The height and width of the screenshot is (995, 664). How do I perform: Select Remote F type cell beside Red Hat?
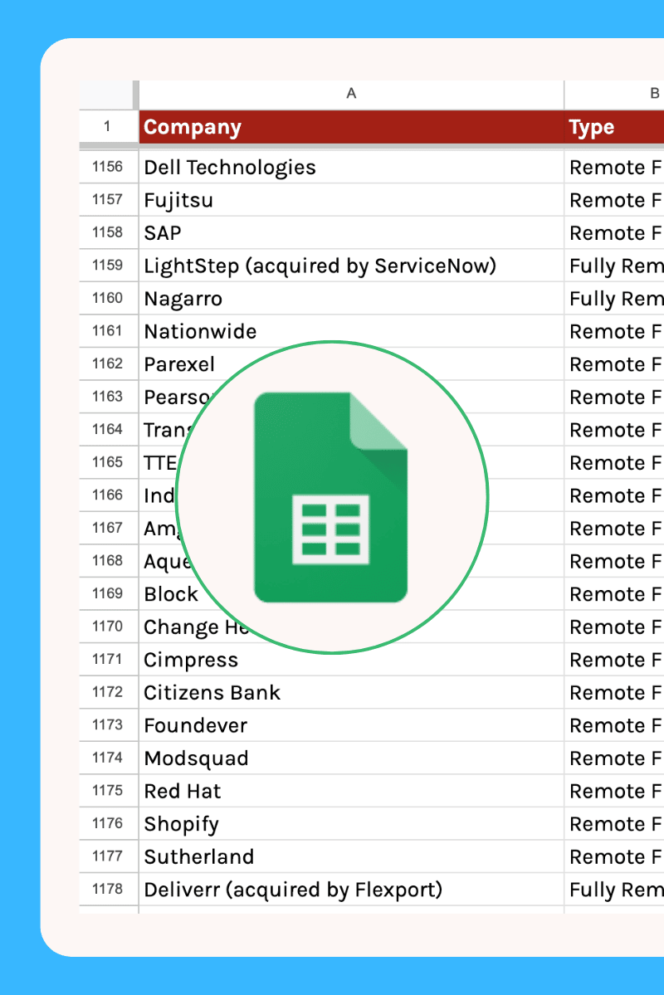click(x=614, y=791)
